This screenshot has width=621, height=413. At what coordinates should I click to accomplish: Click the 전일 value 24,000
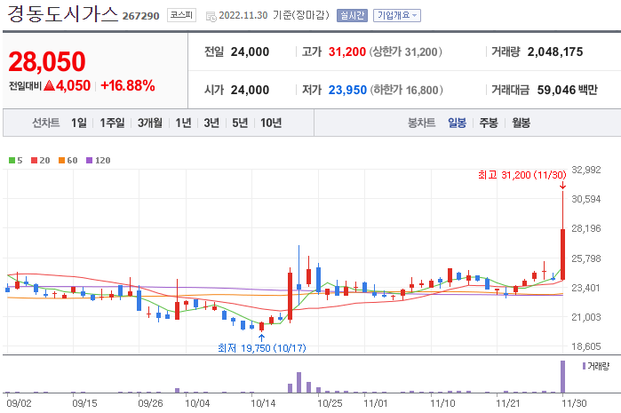250,52
